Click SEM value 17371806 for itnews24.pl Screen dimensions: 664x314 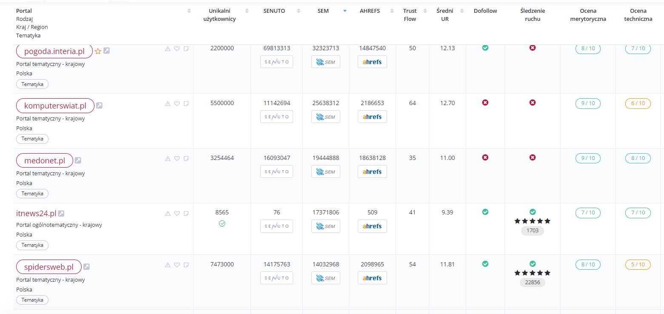[x=326, y=212]
